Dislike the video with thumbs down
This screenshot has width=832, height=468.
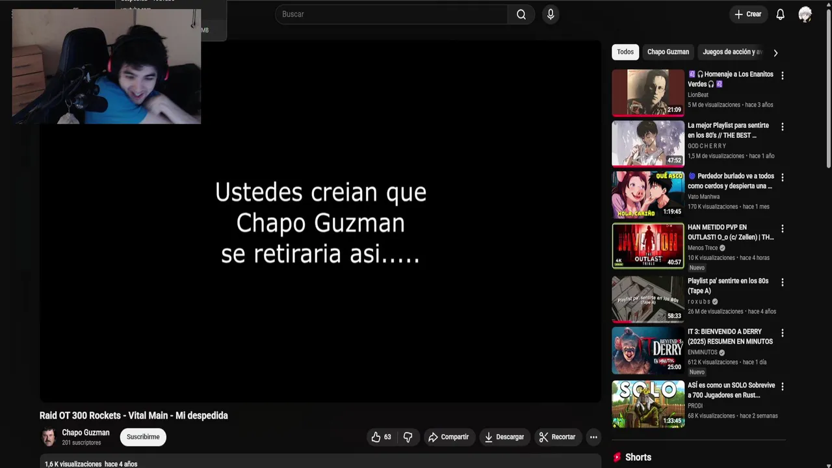[408, 437]
